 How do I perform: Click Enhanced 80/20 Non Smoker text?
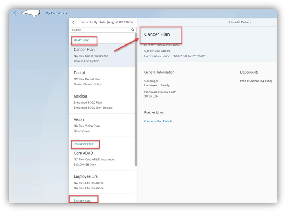tap(93, 108)
